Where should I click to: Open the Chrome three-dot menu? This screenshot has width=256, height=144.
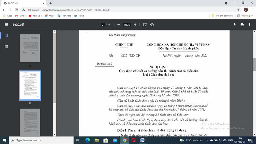252,10
